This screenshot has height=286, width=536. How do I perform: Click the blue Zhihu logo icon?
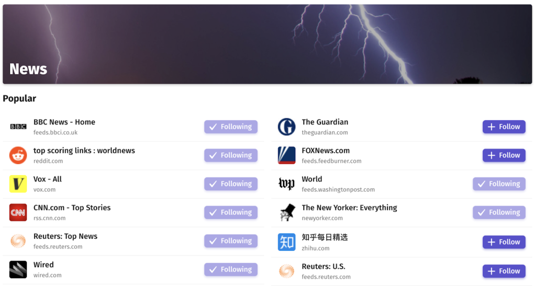tap(286, 242)
